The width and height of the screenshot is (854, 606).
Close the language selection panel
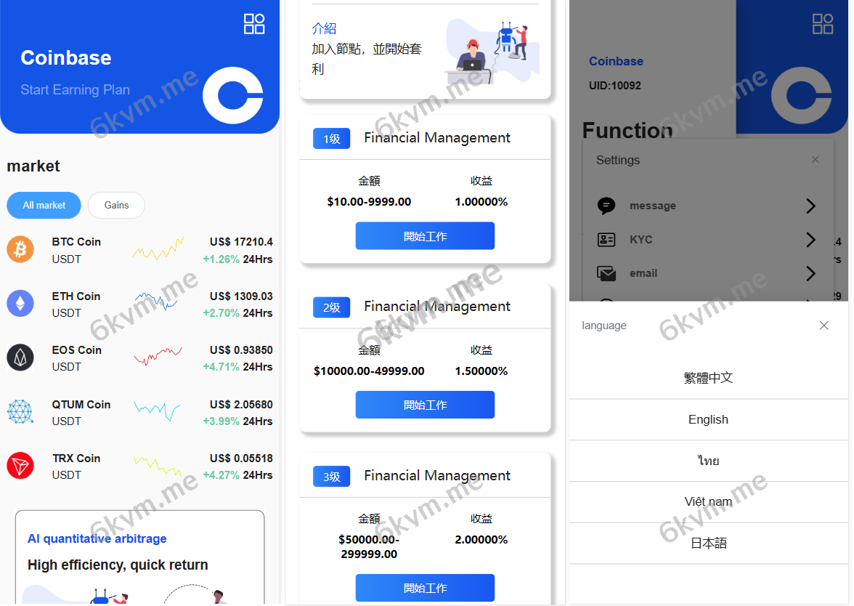click(x=824, y=326)
